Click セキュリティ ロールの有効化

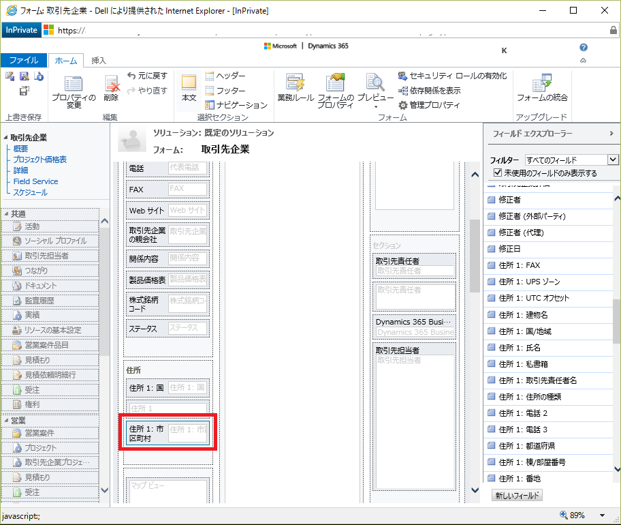pos(452,76)
